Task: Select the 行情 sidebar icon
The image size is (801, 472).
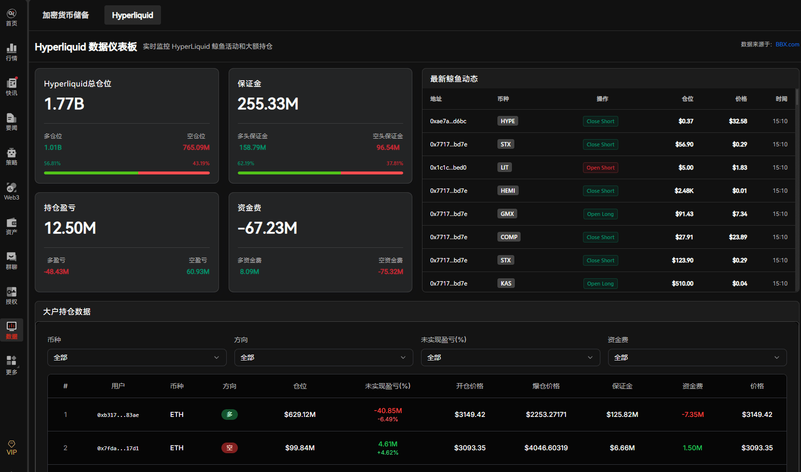Action: 11,51
